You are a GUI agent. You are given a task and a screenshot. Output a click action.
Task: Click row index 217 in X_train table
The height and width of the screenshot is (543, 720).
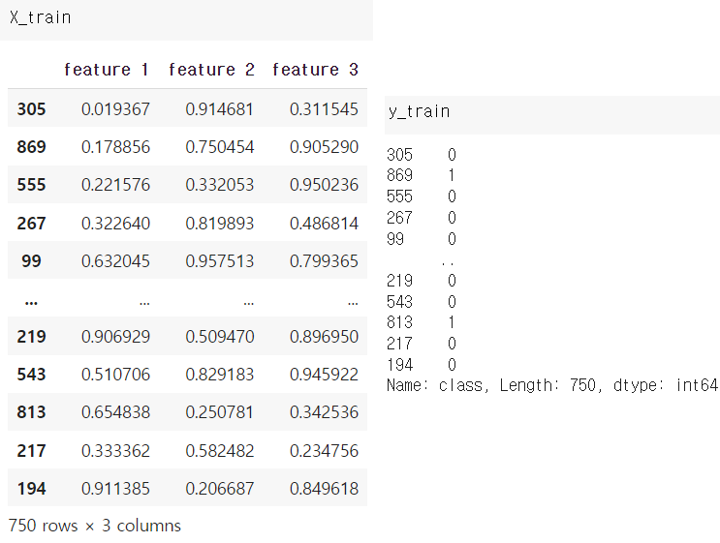click(31, 451)
